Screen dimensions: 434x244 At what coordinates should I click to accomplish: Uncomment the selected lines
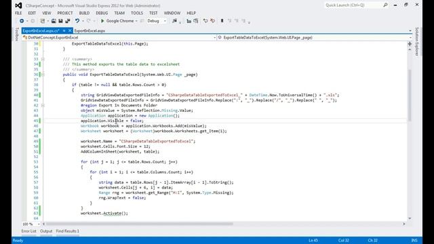[212, 21]
